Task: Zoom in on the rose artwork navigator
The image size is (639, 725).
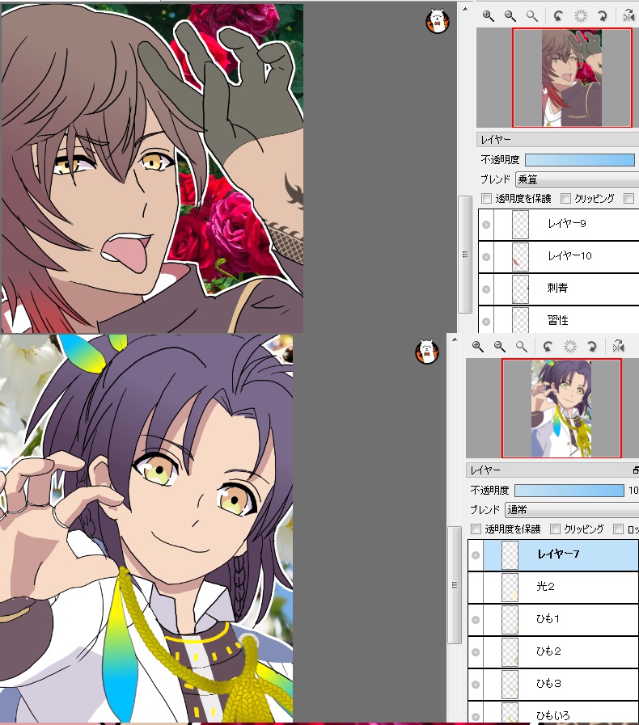Action: (x=488, y=16)
